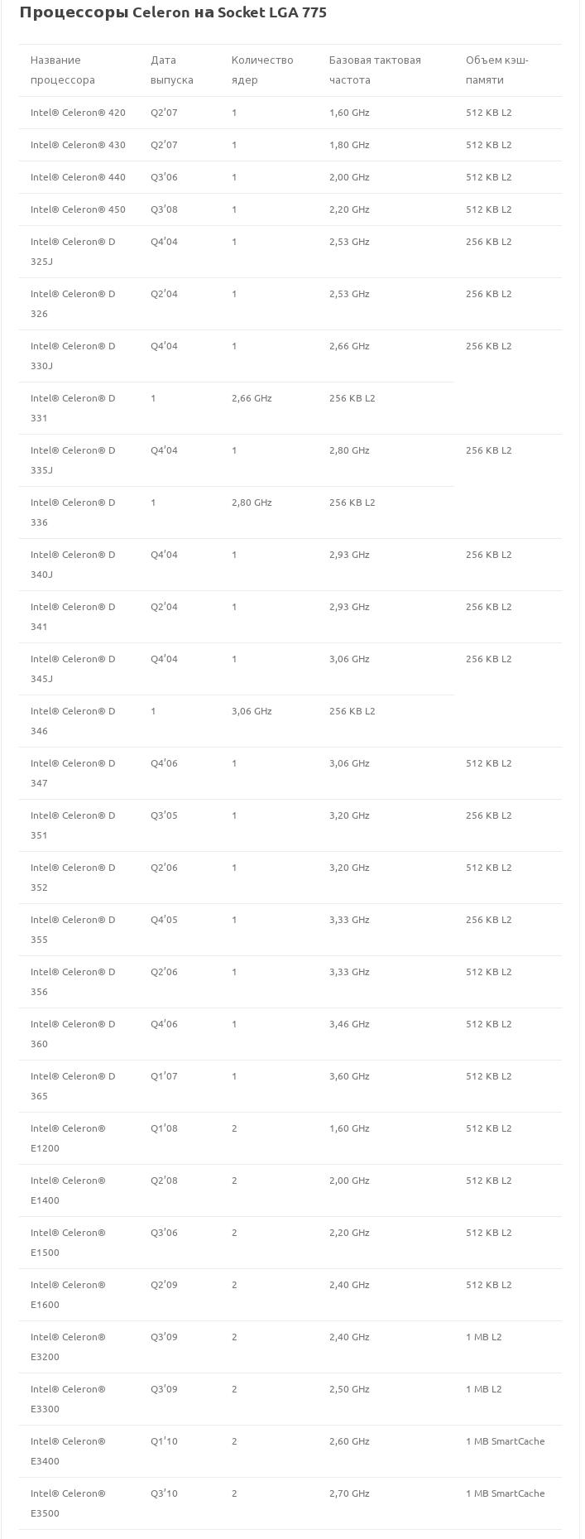Select the Intel Celeron 450 processor name
585x1539 pixels.
(78, 209)
